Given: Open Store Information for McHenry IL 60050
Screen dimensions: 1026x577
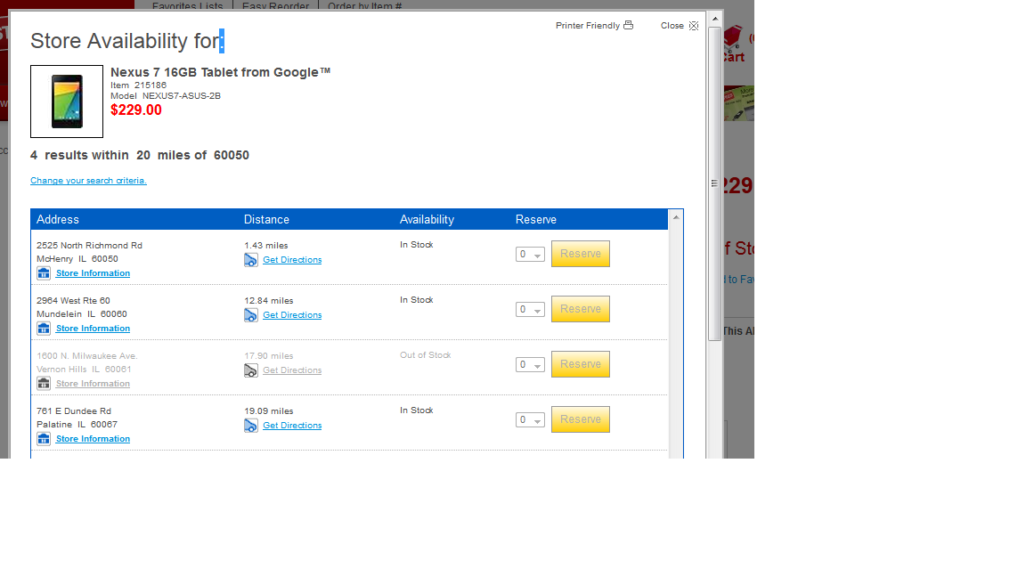Looking at the screenshot, I should (93, 273).
